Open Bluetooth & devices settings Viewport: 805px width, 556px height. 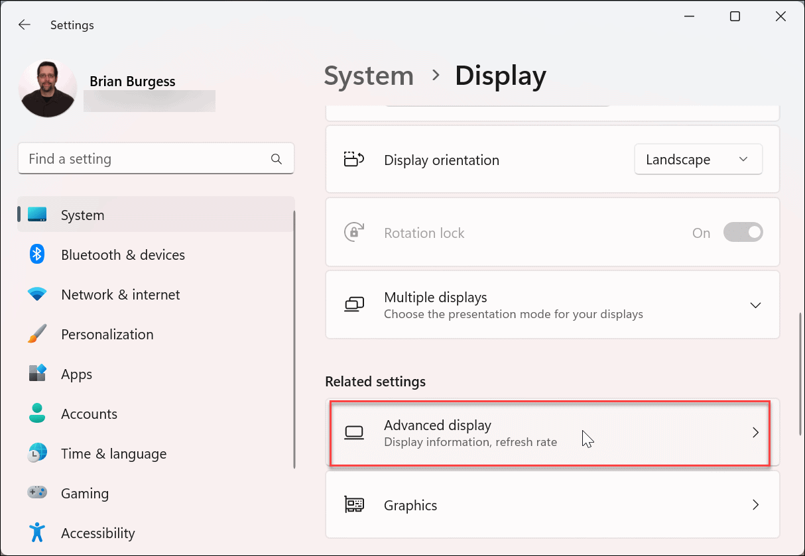(36, 254)
